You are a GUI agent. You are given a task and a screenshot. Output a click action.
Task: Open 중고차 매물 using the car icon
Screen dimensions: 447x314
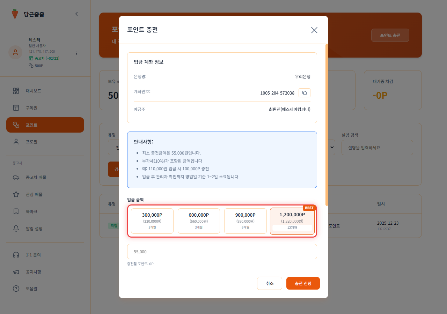15,177
